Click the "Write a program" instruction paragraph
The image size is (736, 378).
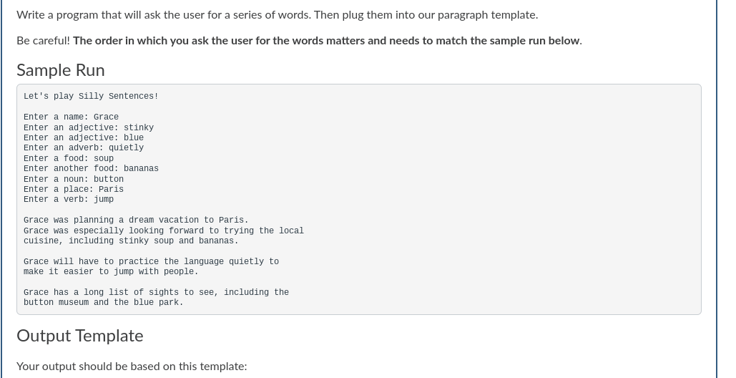(x=278, y=15)
